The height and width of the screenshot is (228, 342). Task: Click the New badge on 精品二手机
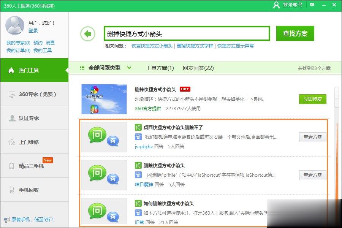tap(47, 160)
